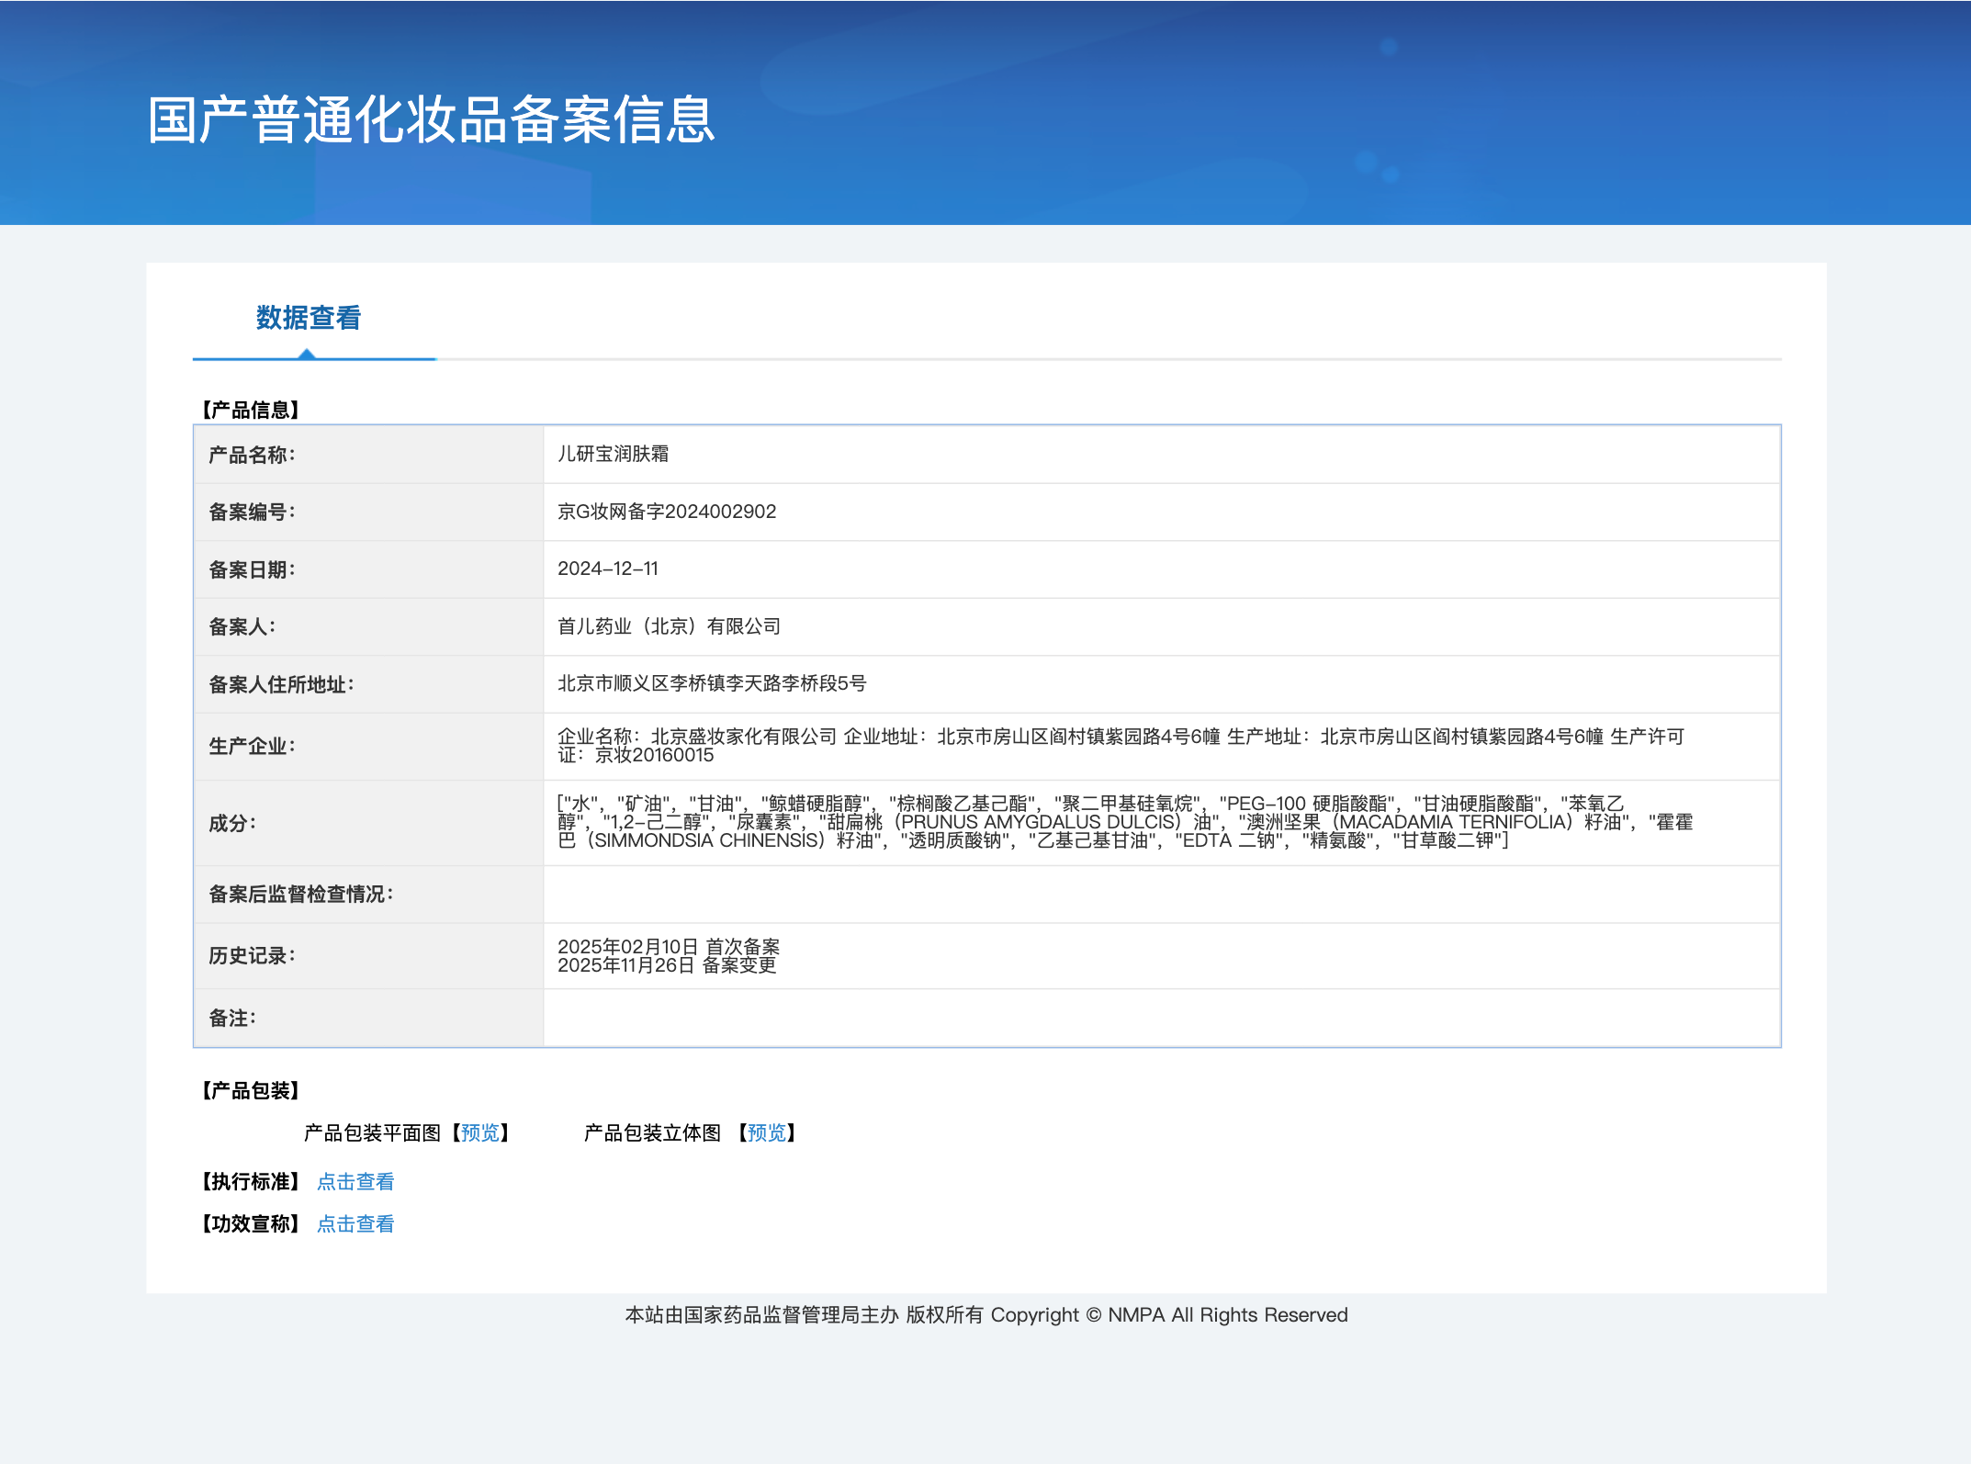Click history entry 2025年11月26日 备案变更
Image resolution: width=1971 pixels, height=1464 pixels.
coord(667,965)
